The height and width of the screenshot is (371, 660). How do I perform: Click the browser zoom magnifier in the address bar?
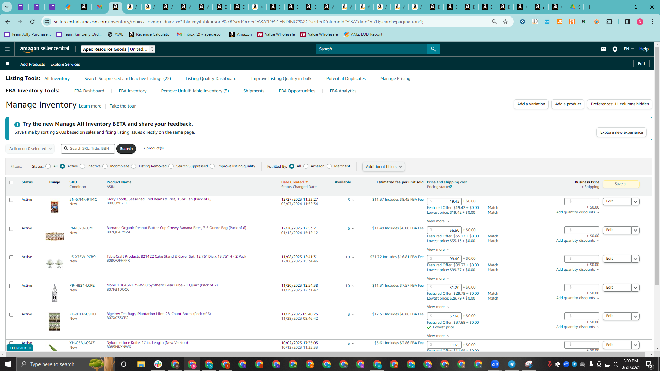(x=494, y=22)
